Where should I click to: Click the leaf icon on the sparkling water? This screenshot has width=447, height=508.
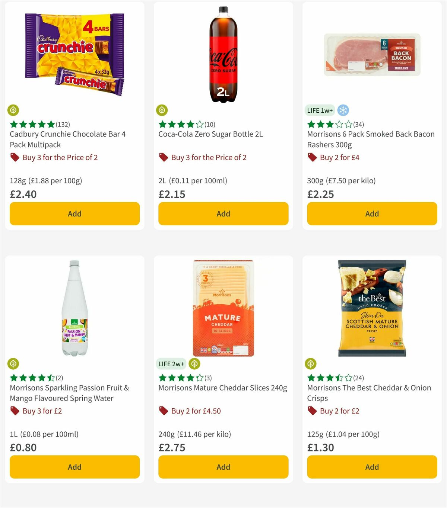click(13, 364)
